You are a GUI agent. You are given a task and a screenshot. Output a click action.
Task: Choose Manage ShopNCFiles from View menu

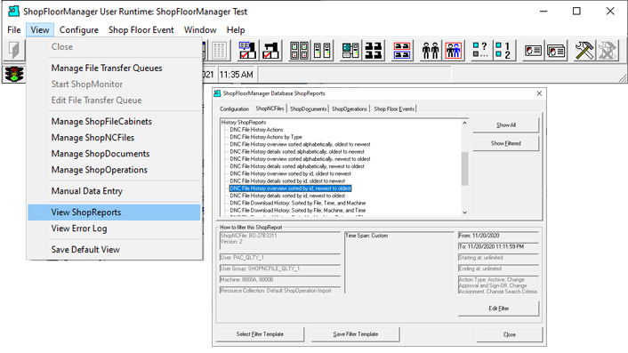[114, 137]
